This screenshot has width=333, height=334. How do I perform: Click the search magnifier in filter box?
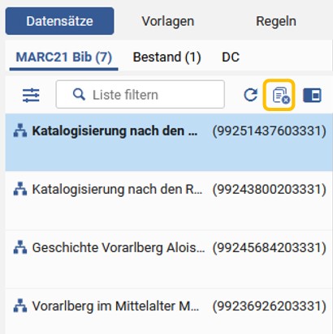(79, 95)
